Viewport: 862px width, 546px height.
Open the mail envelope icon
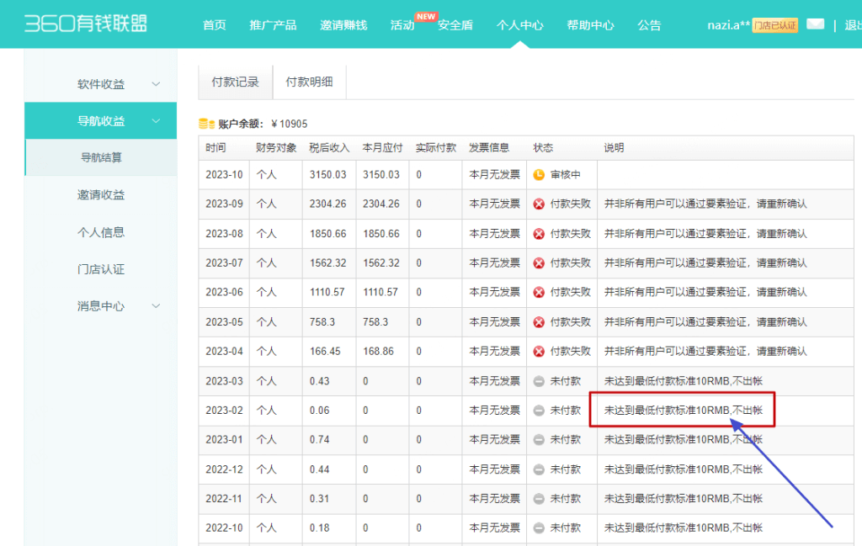tap(815, 24)
